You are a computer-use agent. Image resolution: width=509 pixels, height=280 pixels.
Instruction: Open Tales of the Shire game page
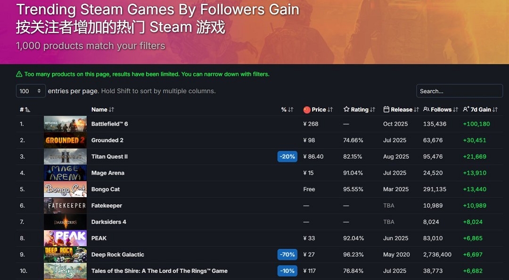point(159,271)
